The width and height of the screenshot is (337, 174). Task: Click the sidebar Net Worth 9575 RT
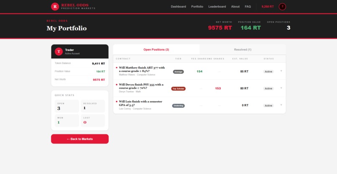click(99, 80)
